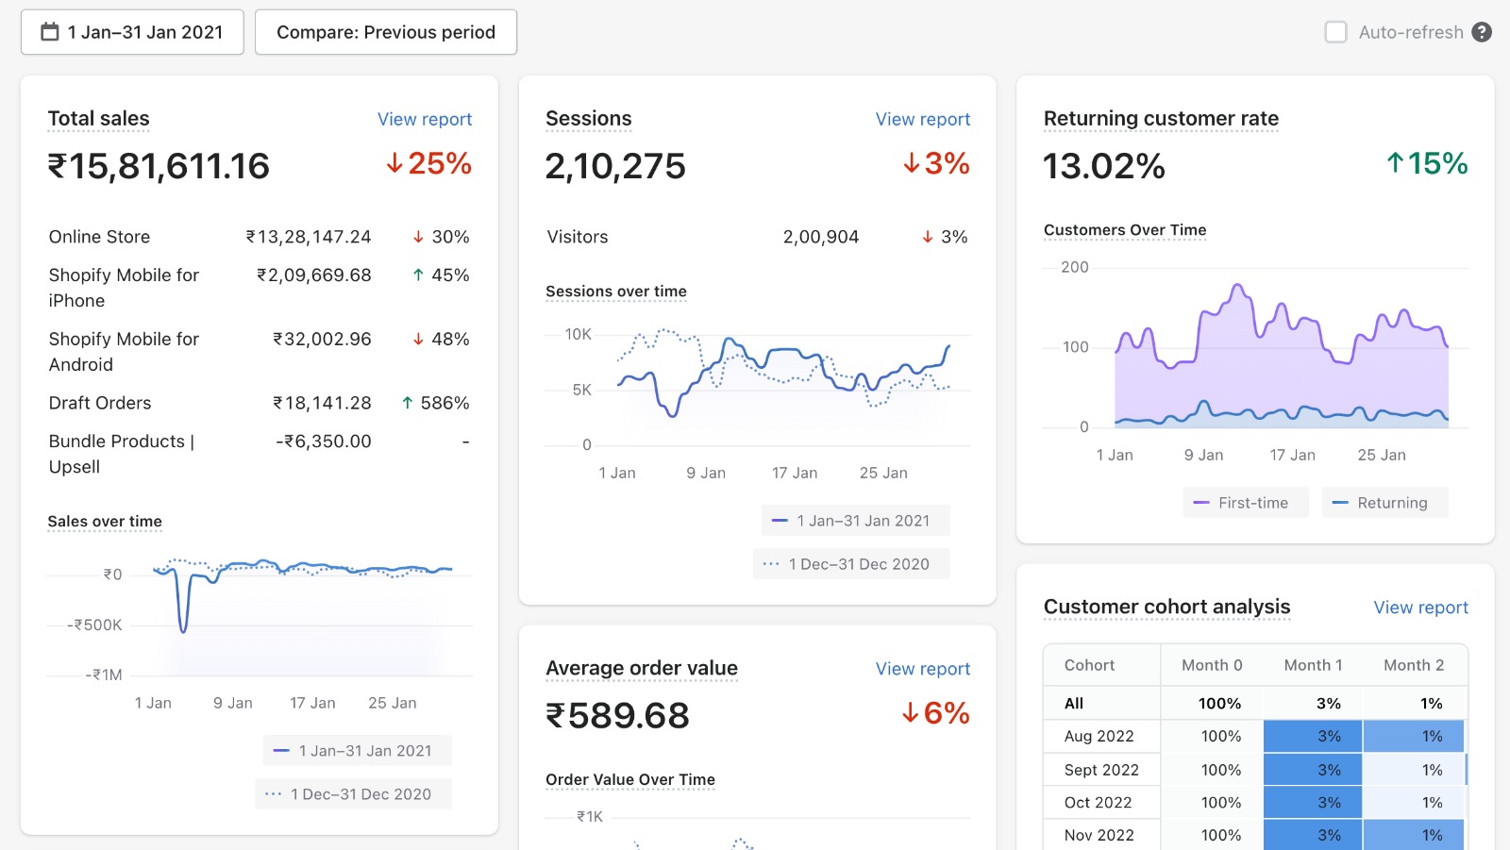Click the down arrow beside Average order value 6%

click(x=910, y=713)
